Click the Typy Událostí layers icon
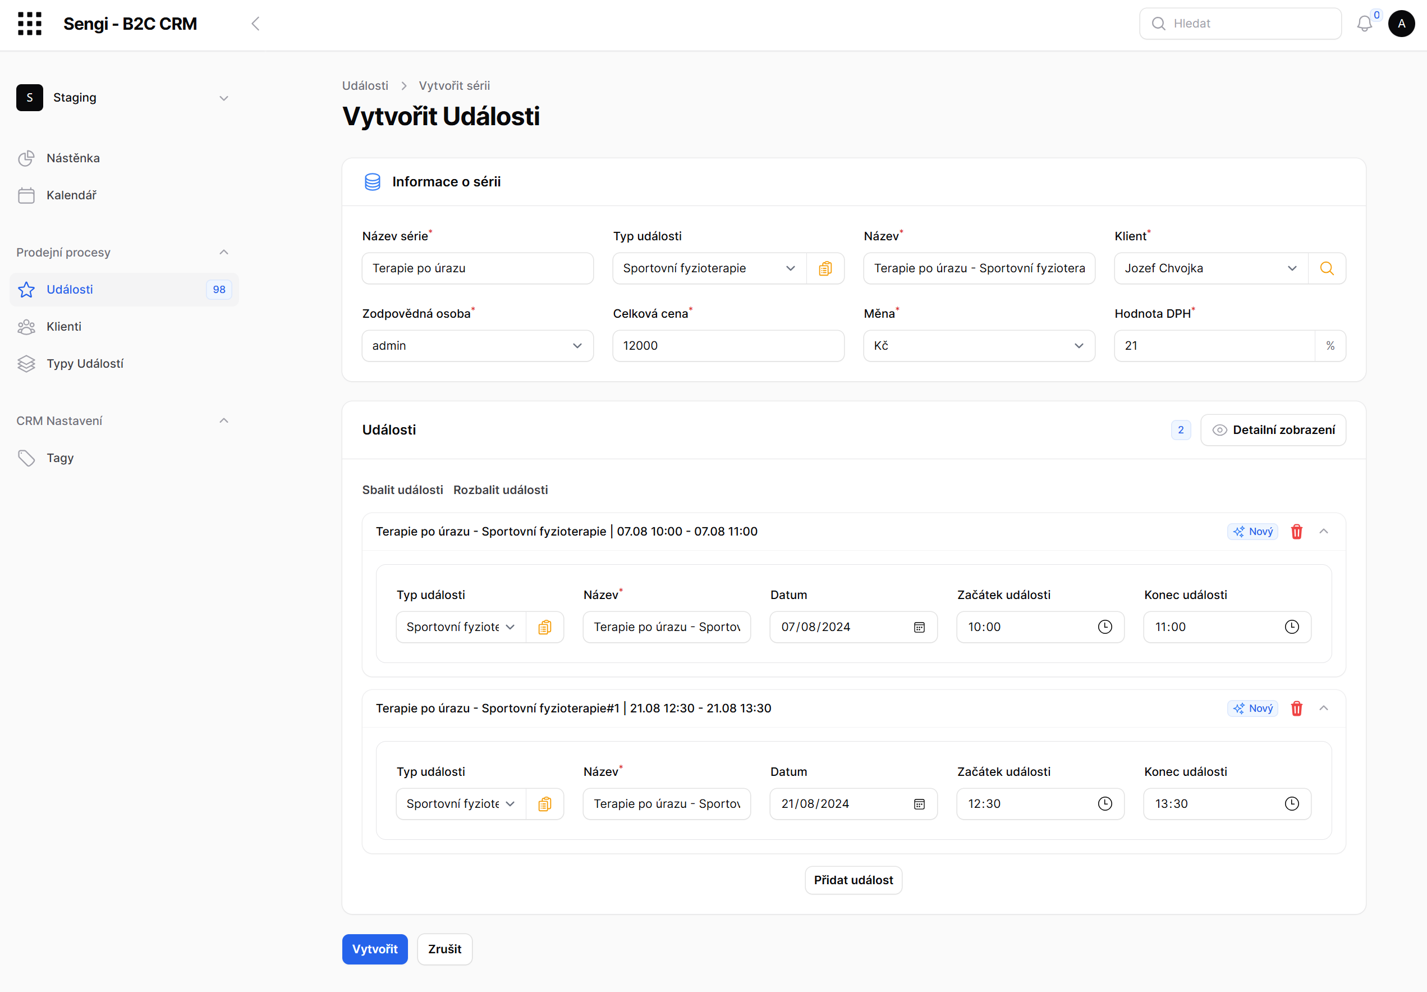This screenshot has height=992, width=1427. click(x=26, y=364)
